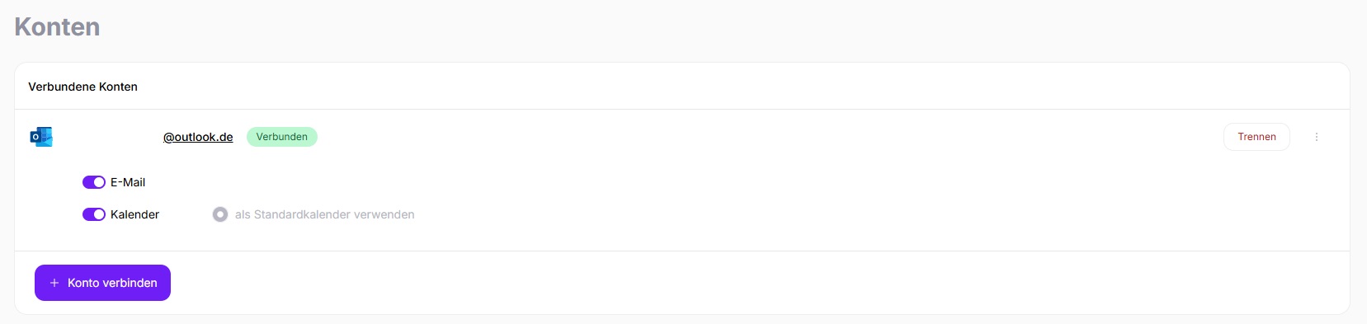Click the white knob of the E-Mail switch
Viewport: 1367px width, 324px height.
(x=99, y=182)
